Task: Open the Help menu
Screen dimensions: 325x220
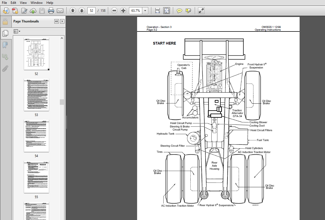Action: pos(50,3)
